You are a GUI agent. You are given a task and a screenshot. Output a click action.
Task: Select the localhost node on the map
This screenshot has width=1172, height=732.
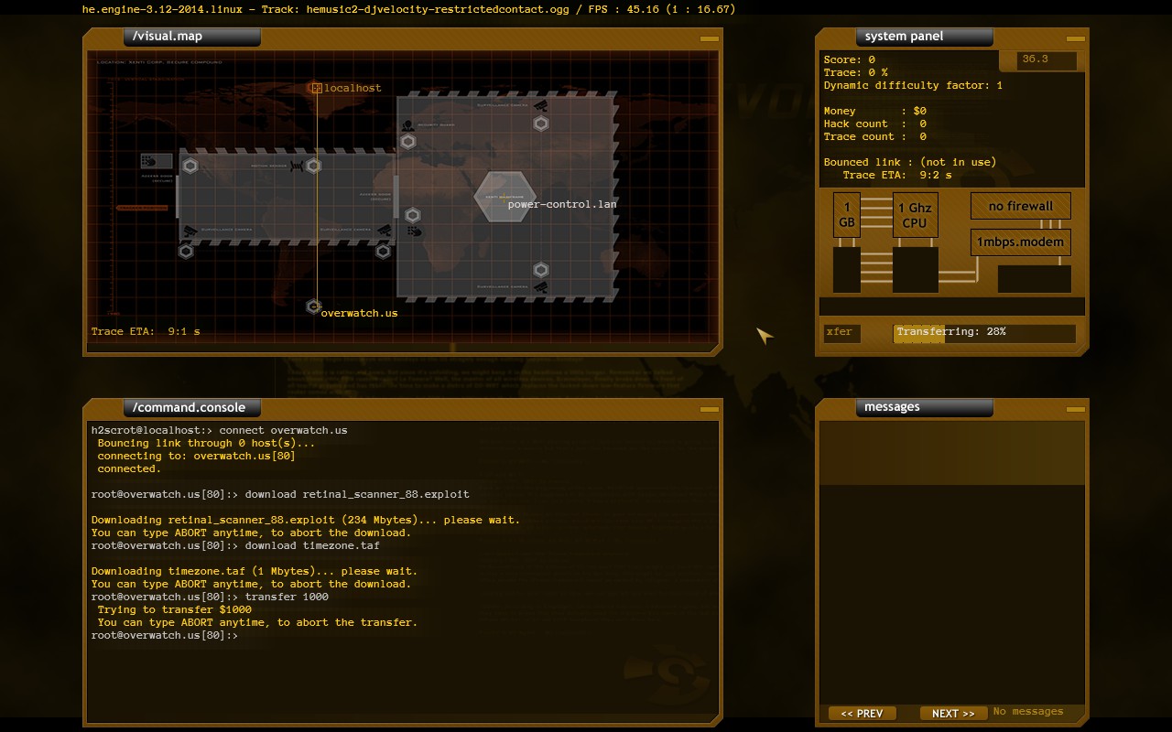click(317, 88)
